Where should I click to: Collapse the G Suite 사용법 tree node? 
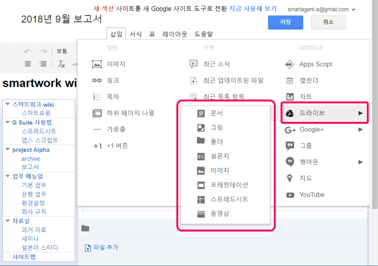pos(7,122)
